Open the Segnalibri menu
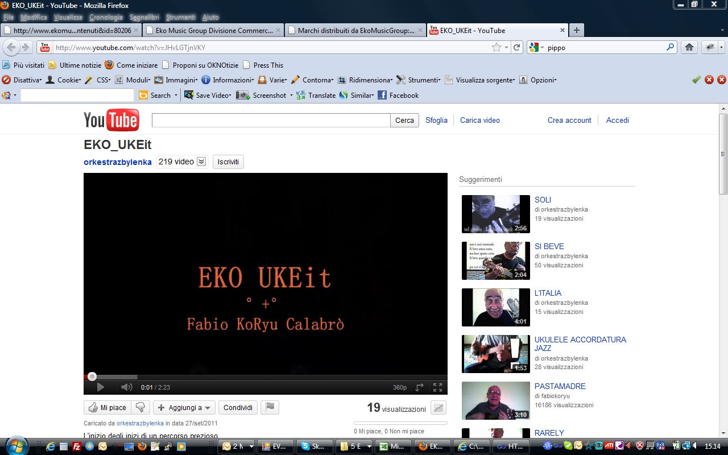728x455 pixels. pyautogui.click(x=144, y=17)
